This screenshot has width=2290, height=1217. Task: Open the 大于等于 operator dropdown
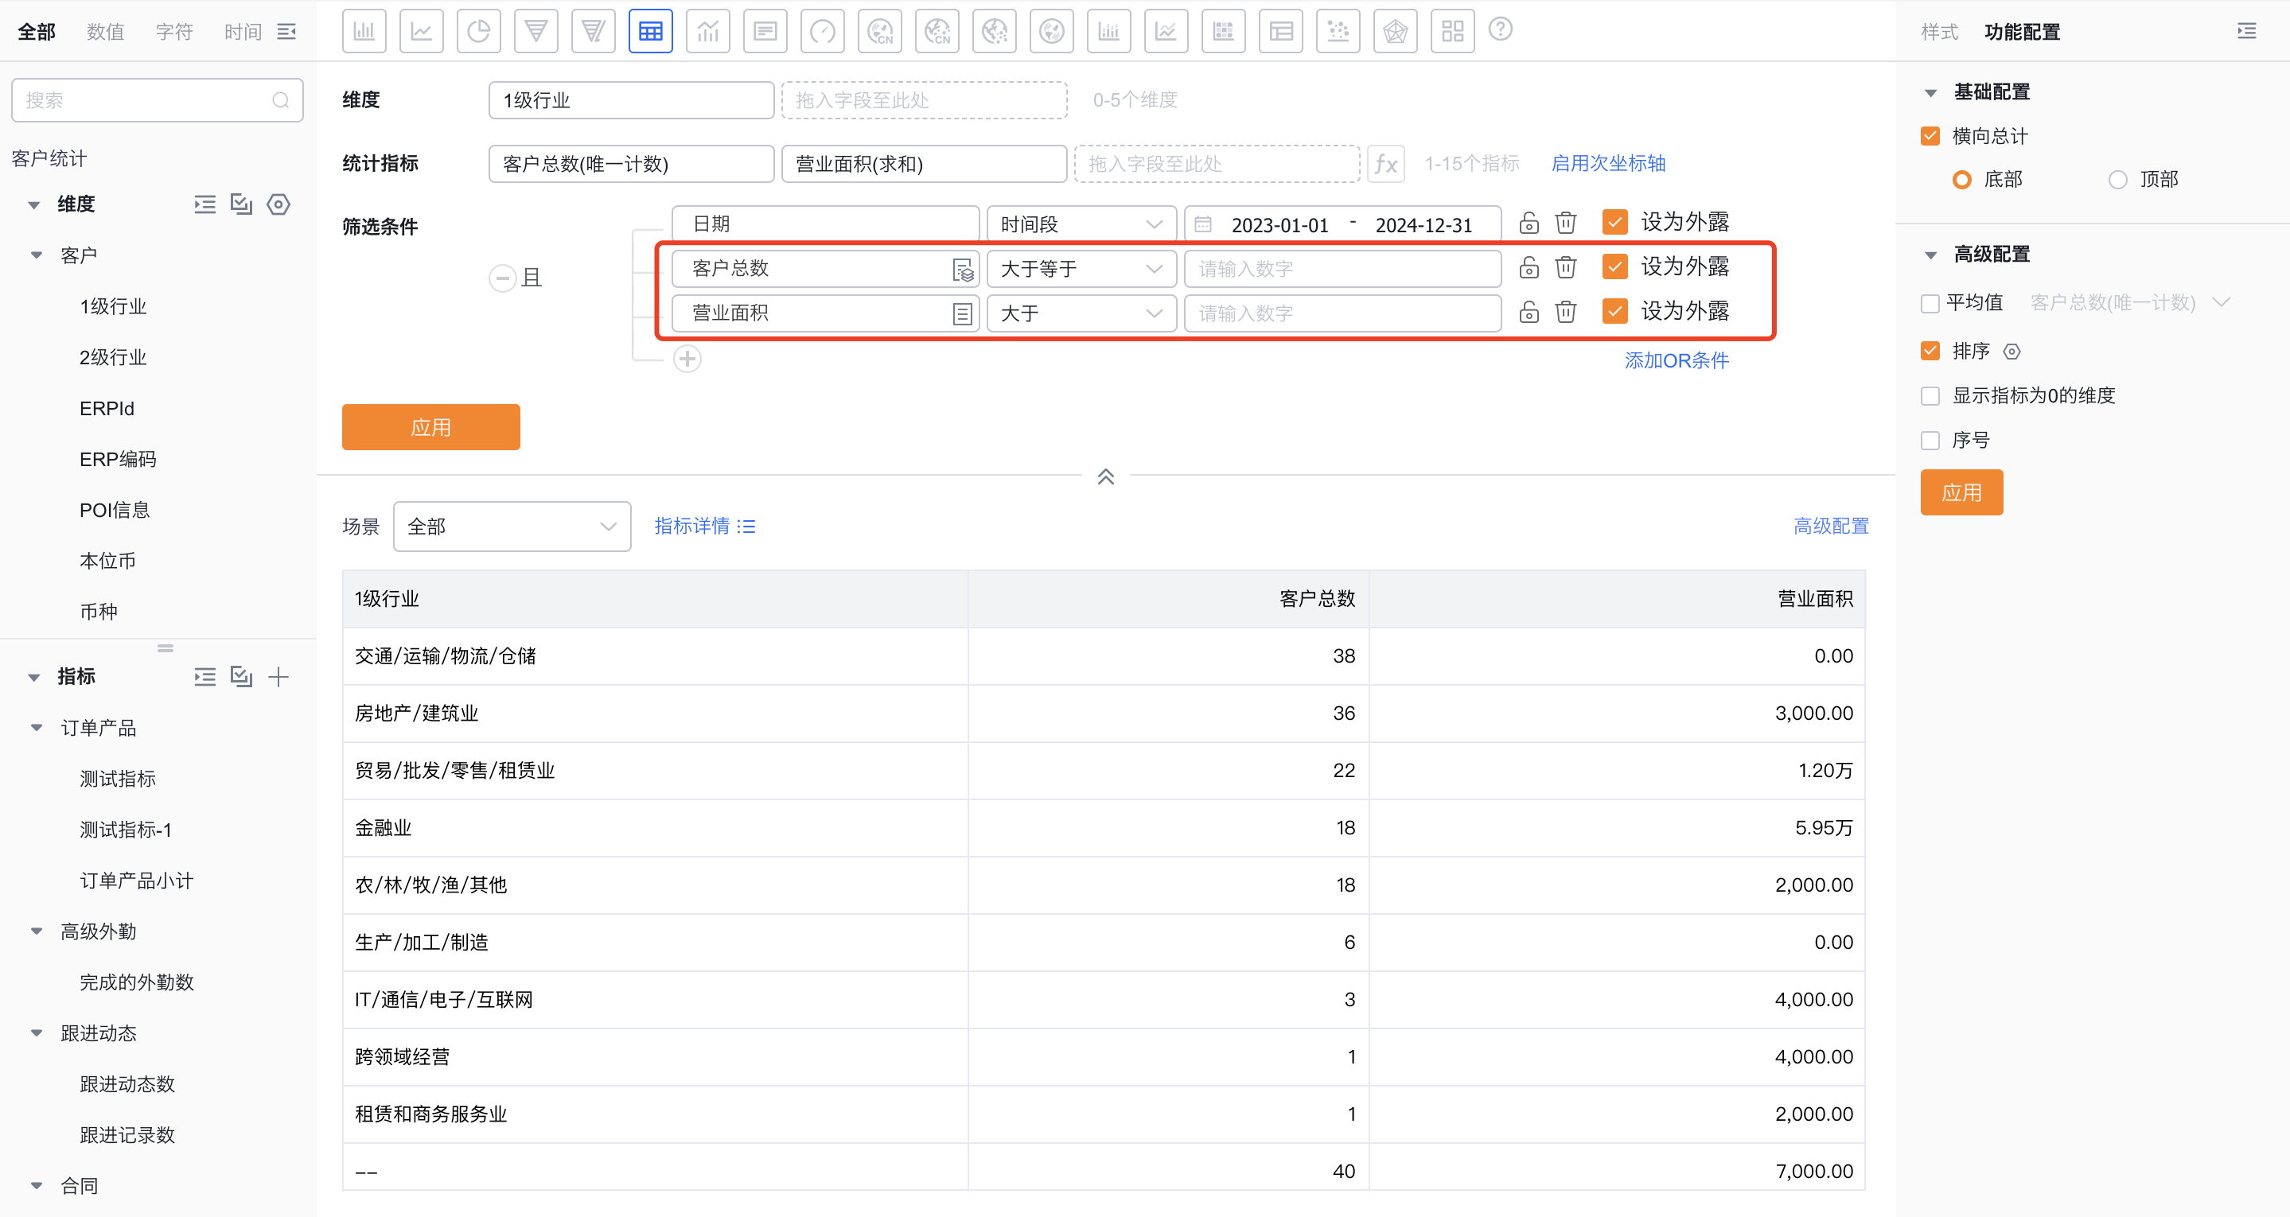(1081, 267)
